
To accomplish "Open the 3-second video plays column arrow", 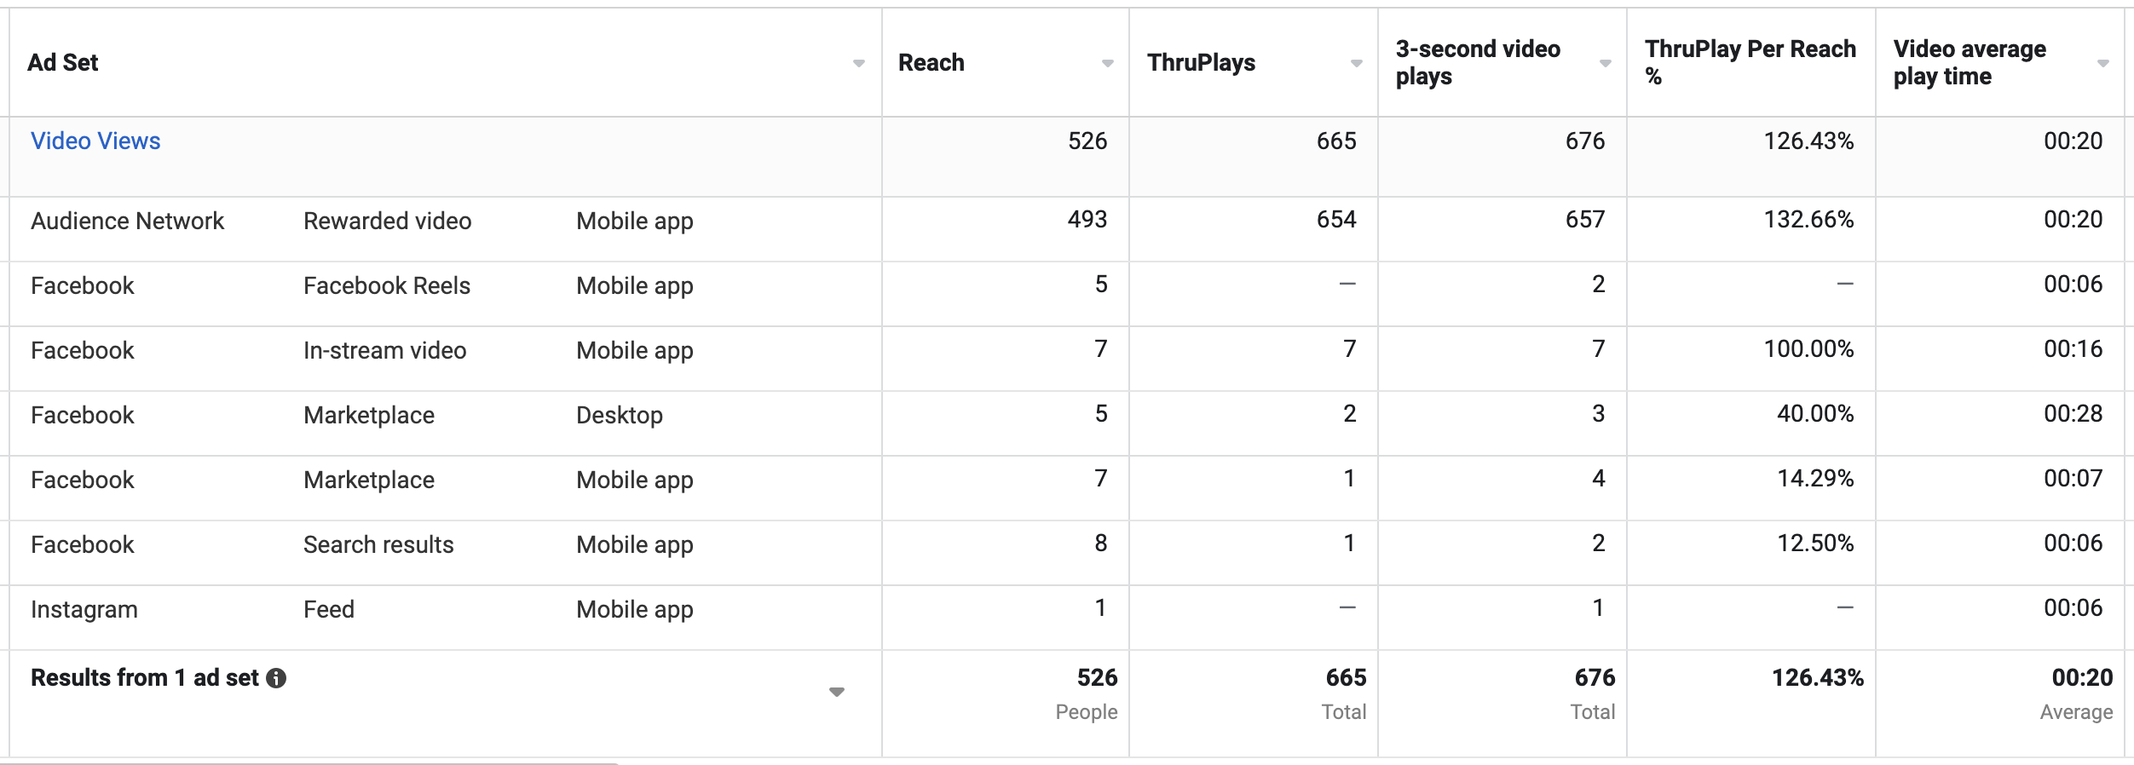I will click(1605, 64).
